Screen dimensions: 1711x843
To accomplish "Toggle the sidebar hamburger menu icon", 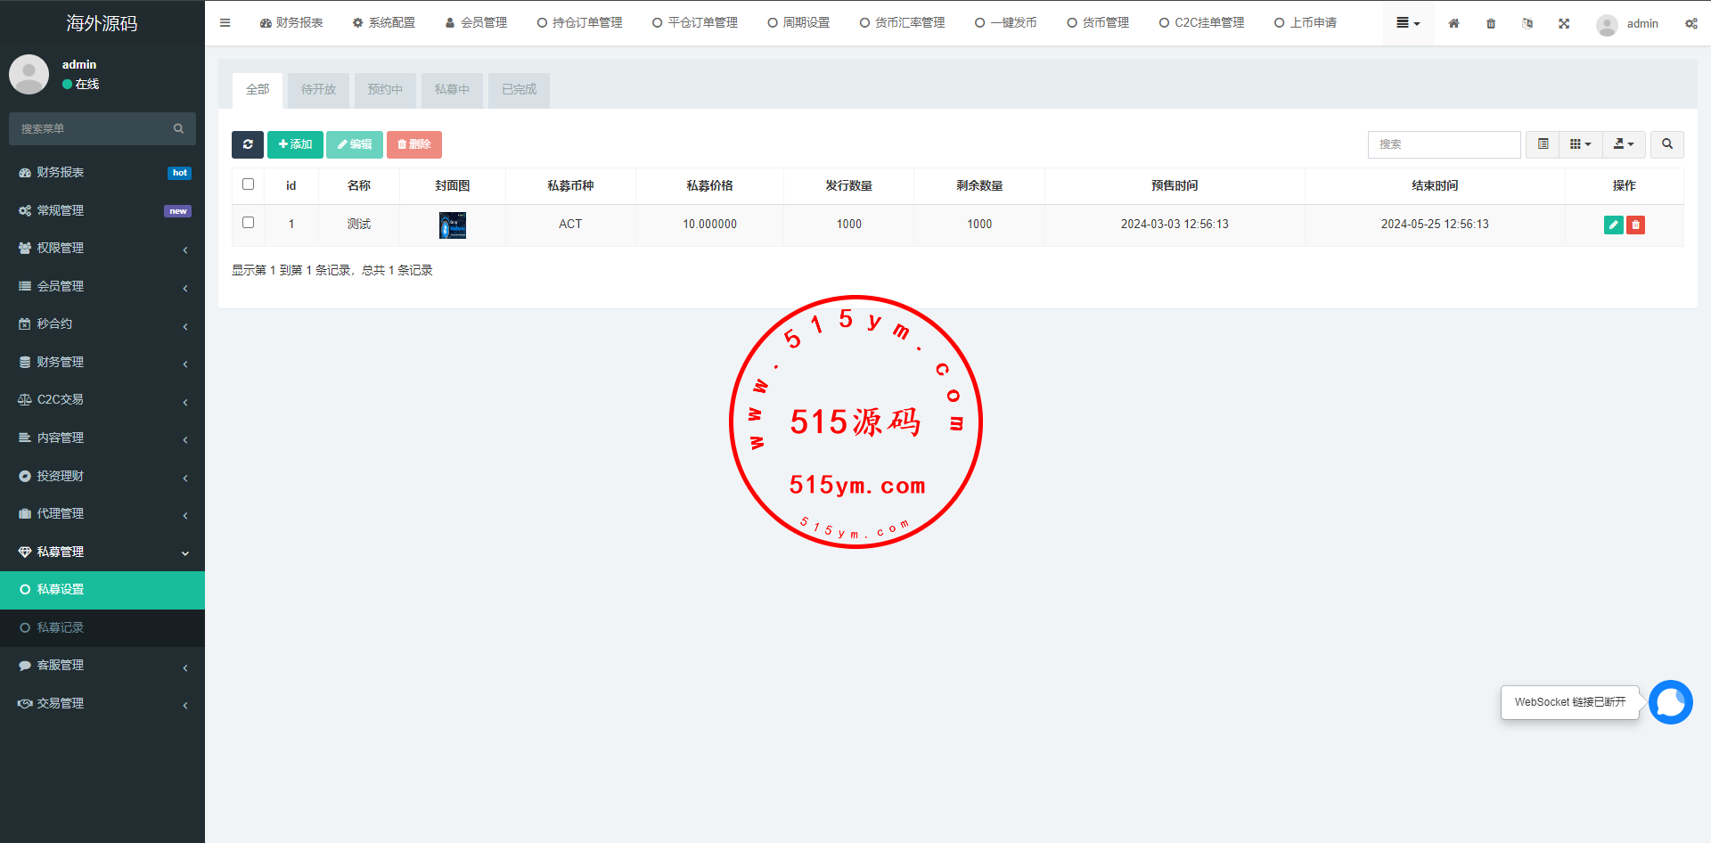I will click(225, 23).
